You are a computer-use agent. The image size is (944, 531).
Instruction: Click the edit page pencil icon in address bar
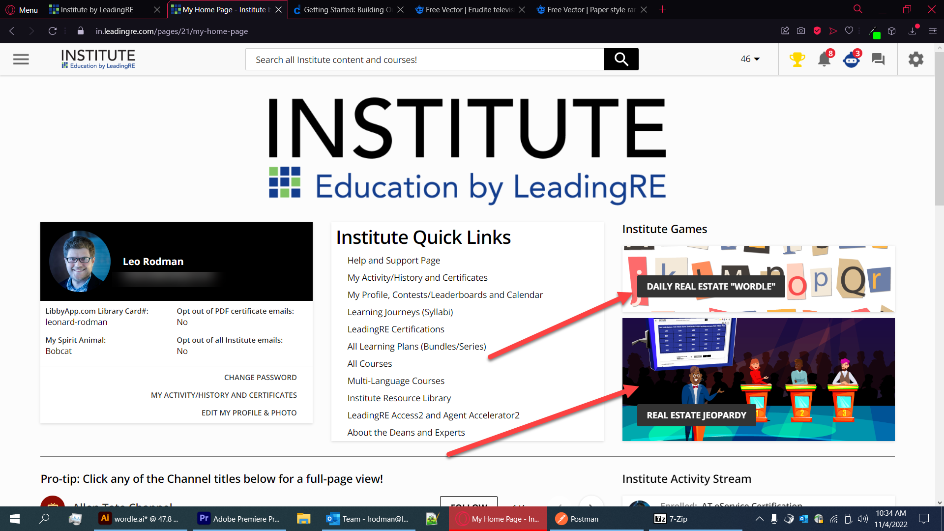pos(785,31)
